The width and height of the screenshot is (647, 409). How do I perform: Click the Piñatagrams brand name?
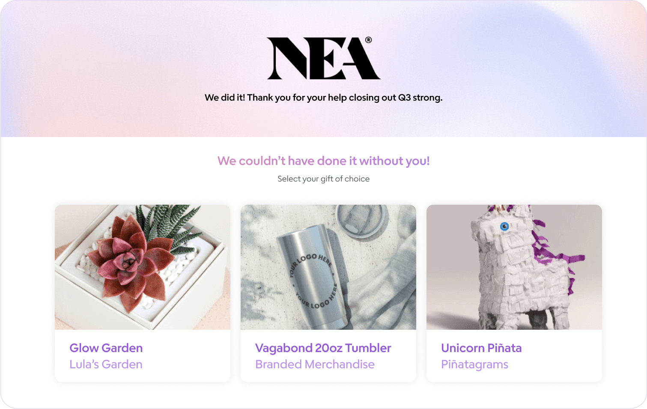(474, 364)
